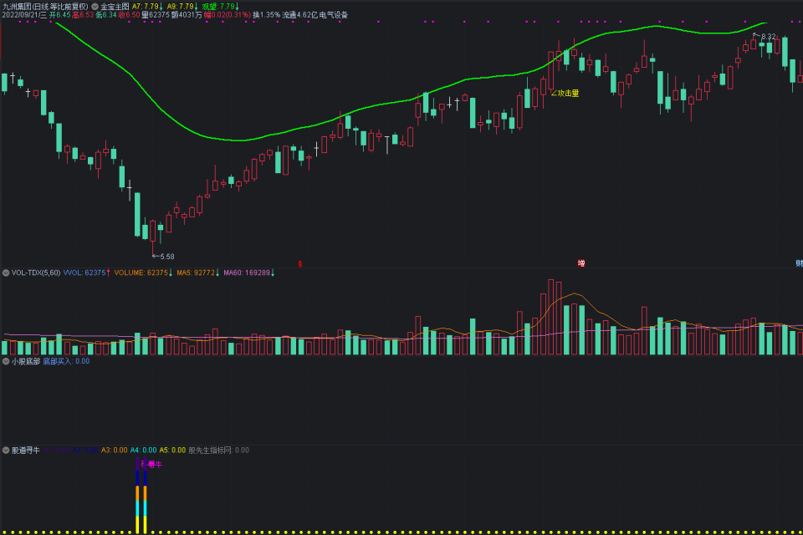The height and width of the screenshot is (535, 803).
Task: Expand the 金宝主图 indicator dropdown arrow
Action: [x=95, y=7]
